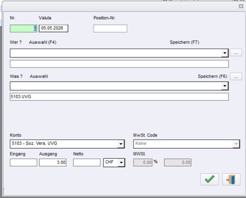246x198 pixels.
Task: Focus empty text line below Wer dropdown
Action: coord(119,64)
